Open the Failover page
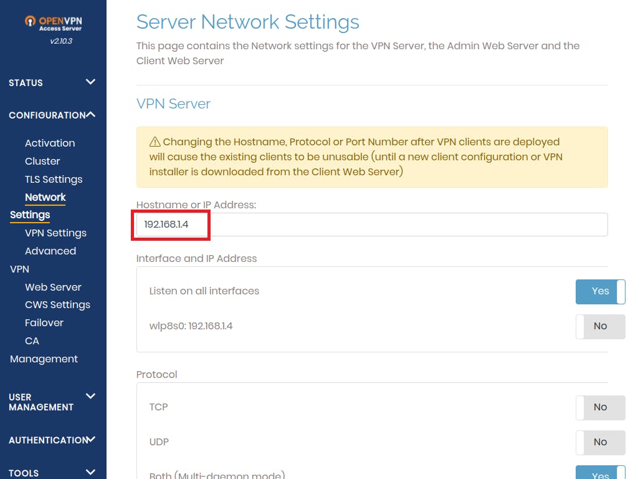 coord(44,322)
